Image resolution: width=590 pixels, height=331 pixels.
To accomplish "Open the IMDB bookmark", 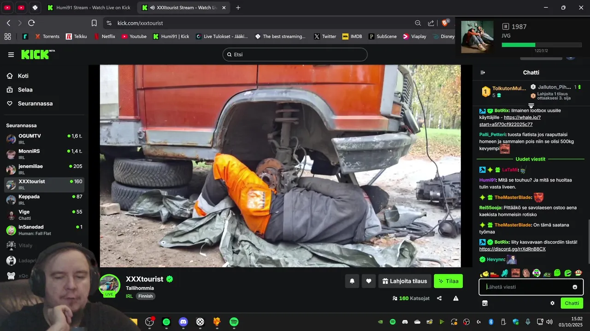I will click(x=352, y=36).
